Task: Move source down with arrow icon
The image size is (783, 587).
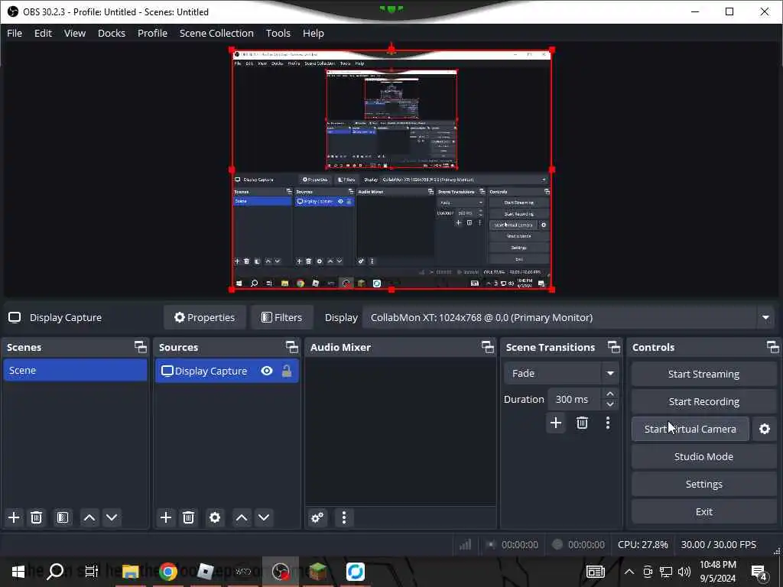Action: pos(264,517)
